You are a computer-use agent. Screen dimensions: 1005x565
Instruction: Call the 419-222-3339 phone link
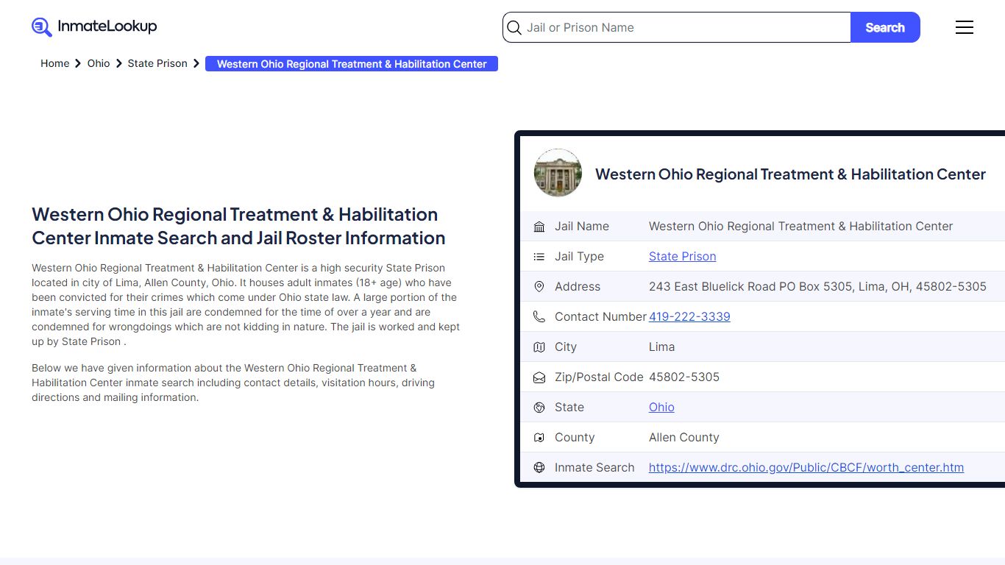pyautogui.click(x=689, y=317)
